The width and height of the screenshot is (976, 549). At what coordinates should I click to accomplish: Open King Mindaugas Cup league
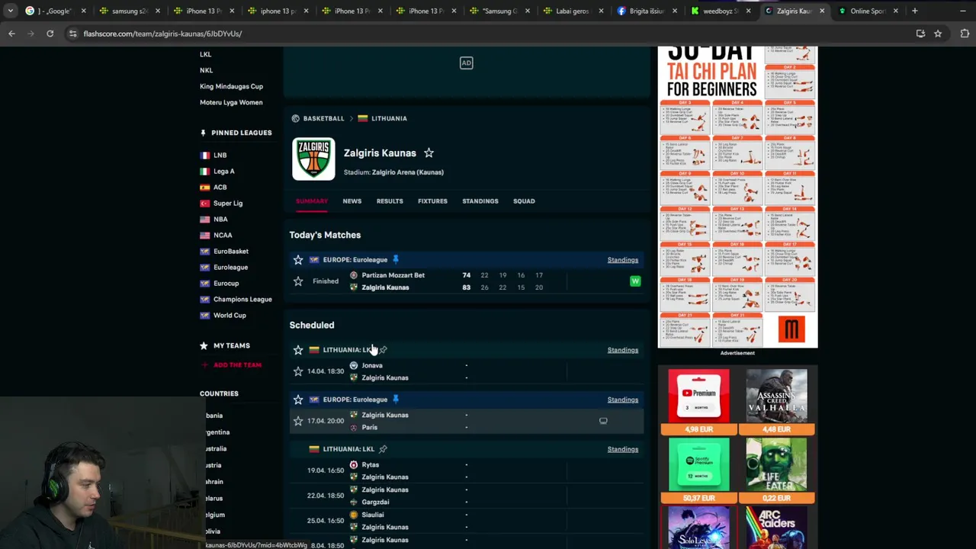tap(231, 86)
